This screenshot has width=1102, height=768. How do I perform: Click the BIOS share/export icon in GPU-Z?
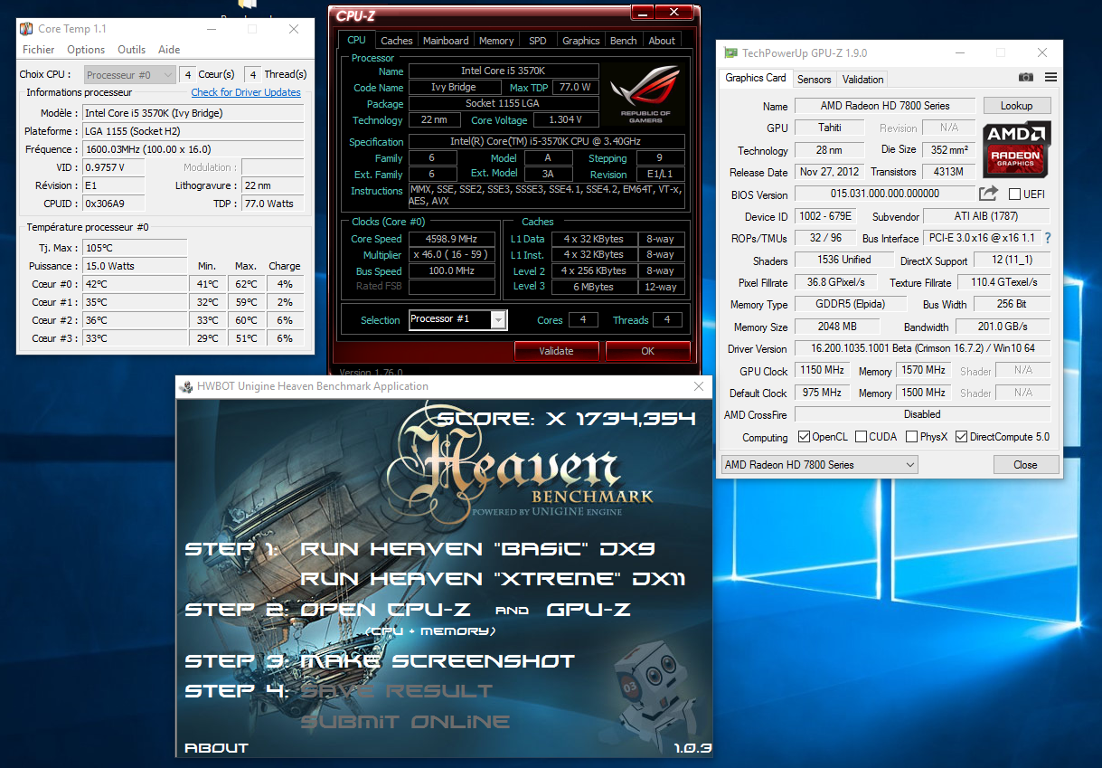tap(988, 194)
